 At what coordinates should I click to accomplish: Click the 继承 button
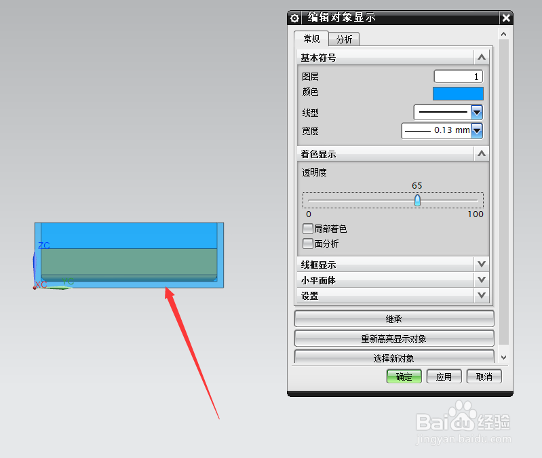[x=394, y=319]
